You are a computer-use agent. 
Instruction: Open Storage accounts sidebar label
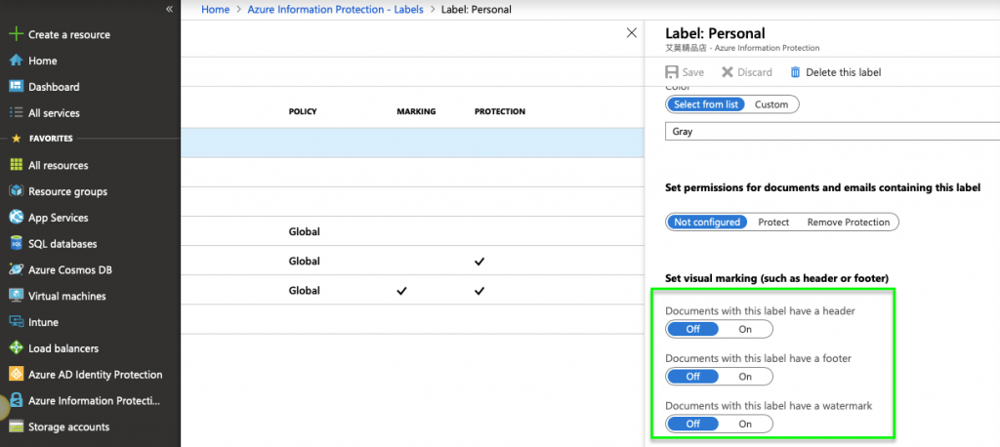tap(69, 427)
